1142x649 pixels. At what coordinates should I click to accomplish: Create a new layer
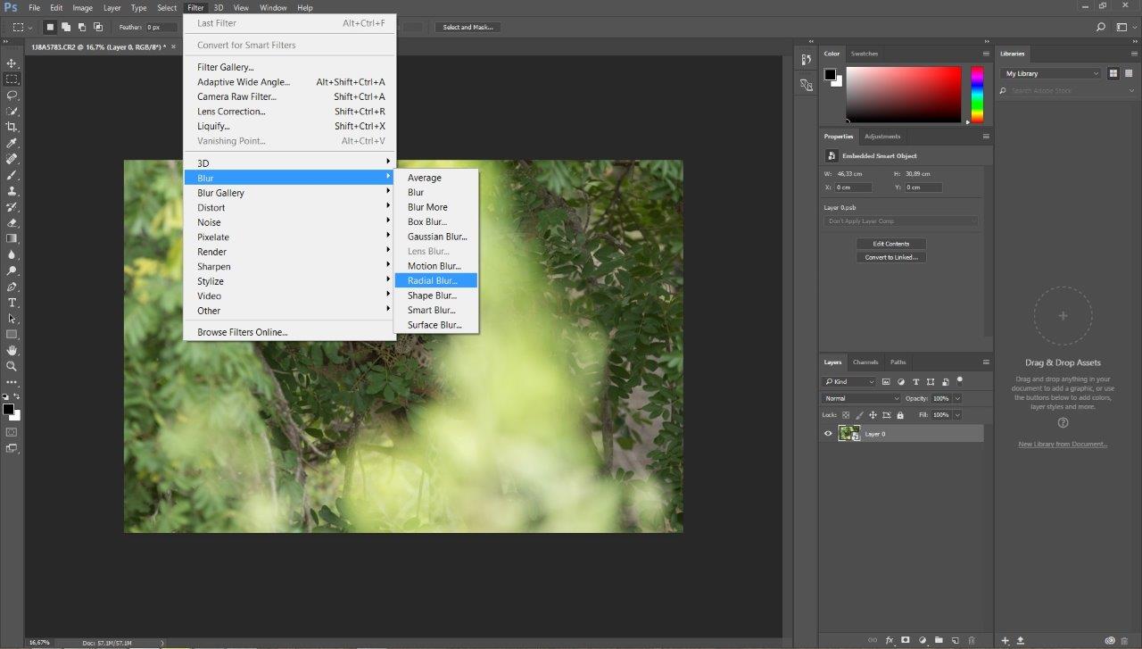coord(956,640)
